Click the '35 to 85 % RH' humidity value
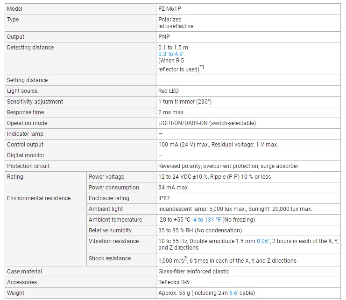 coord(176,230)
